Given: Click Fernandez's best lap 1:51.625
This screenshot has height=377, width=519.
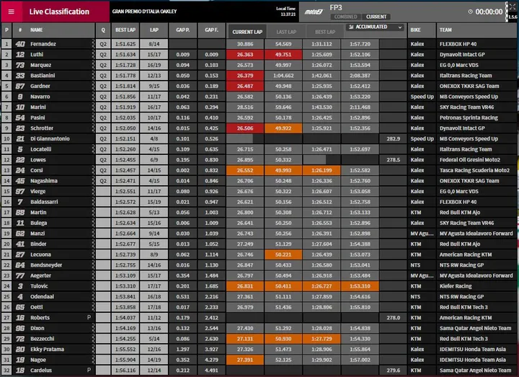Looking at the screenshot, I should tap(125, 44).
